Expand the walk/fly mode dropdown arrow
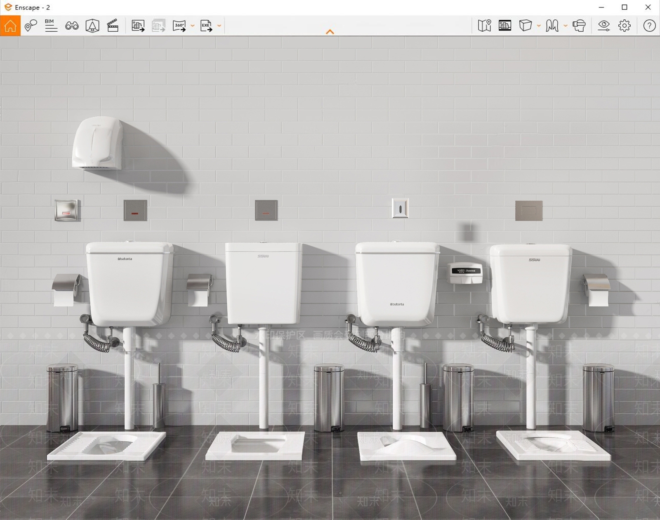Screen dimensions: 660x520 (x=566, y=26)
